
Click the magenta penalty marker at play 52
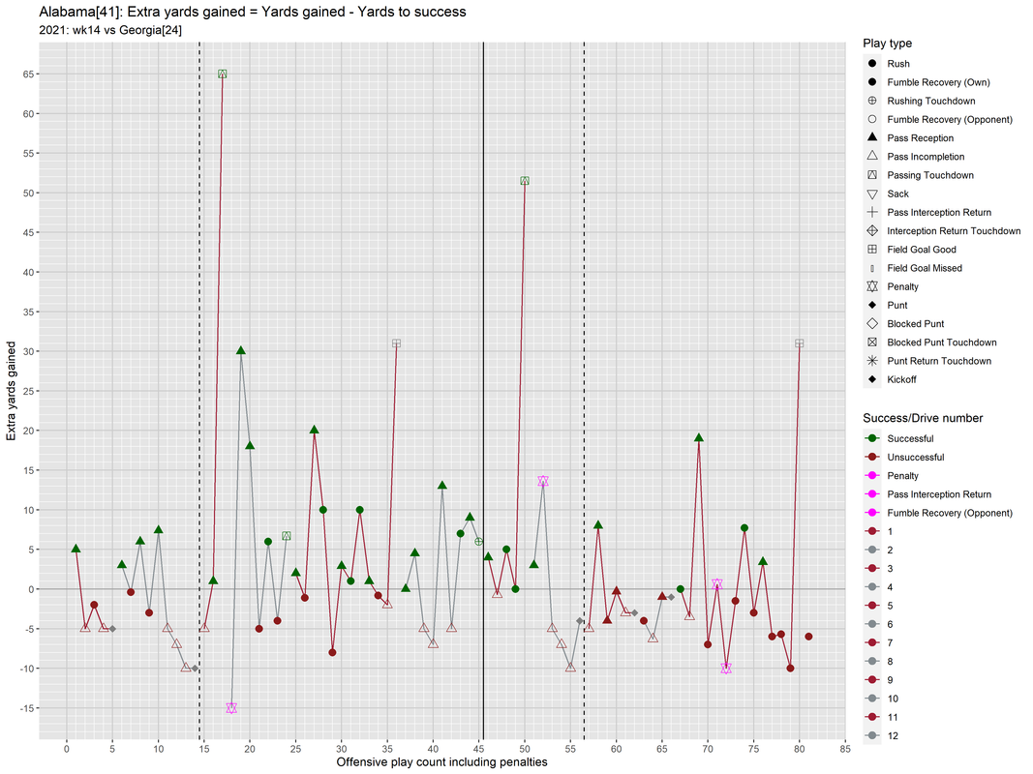tap(543, 481)
